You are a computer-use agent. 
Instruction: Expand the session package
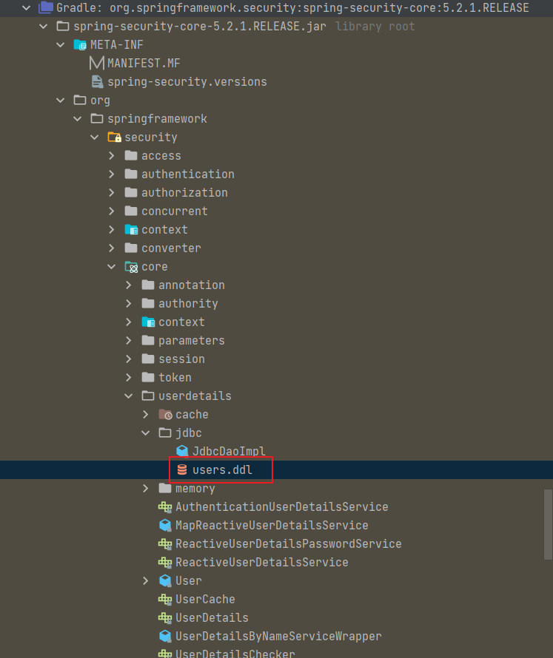129,359
